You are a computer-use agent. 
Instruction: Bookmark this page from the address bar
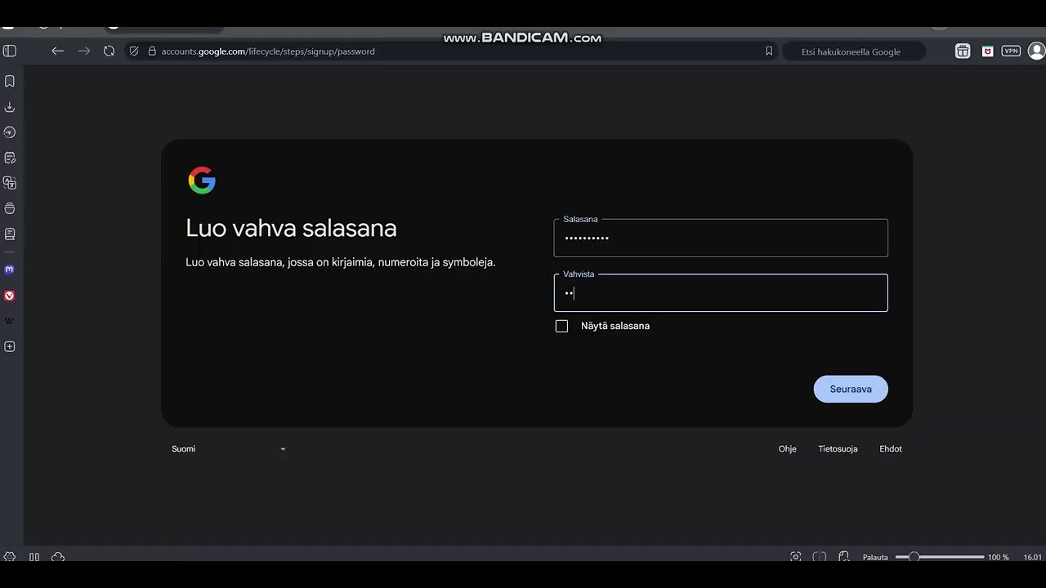769,51
